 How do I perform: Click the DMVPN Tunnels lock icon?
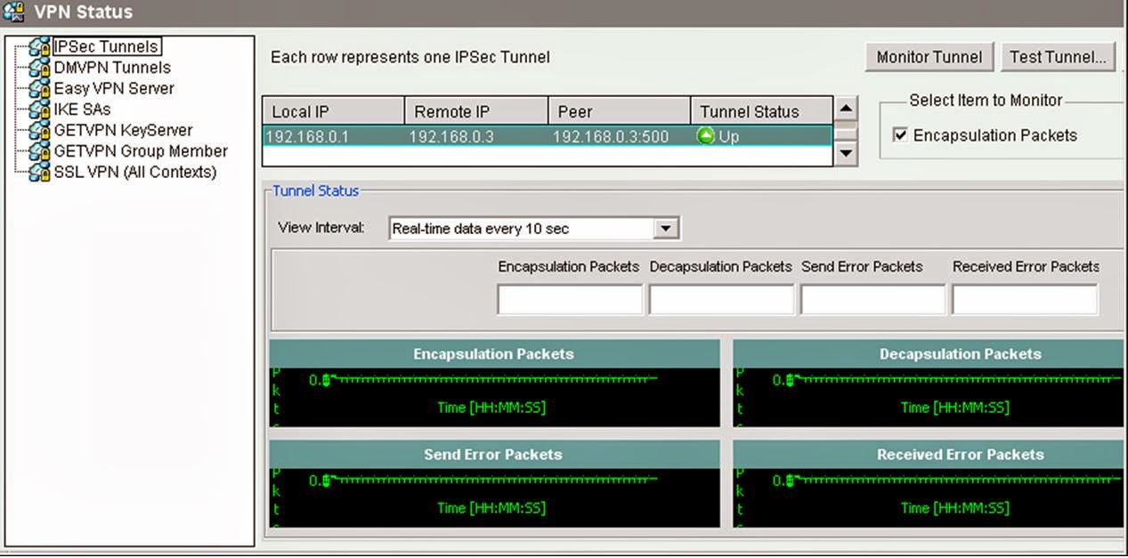pos(39,68)
